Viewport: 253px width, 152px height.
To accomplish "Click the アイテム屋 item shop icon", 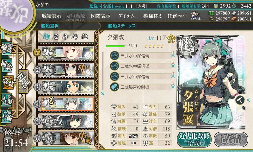I will click(195, 16).
